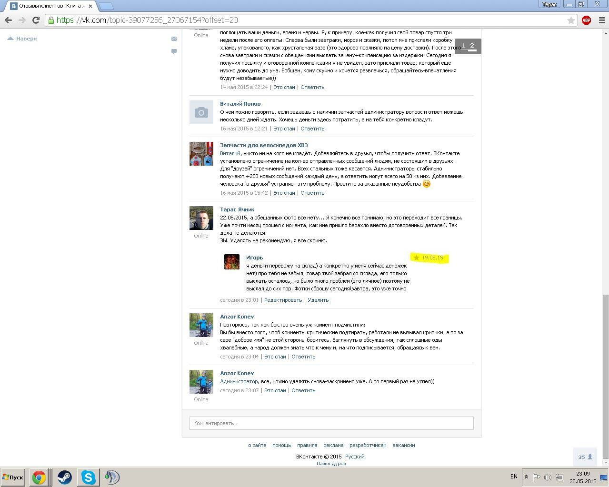Switch language via Русский link

(x=355, y=457)
